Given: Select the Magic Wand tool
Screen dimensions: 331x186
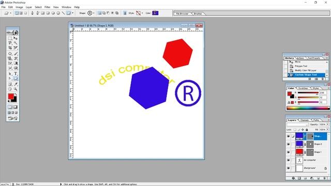Looking at the screenshot, I should click(16, 43).
